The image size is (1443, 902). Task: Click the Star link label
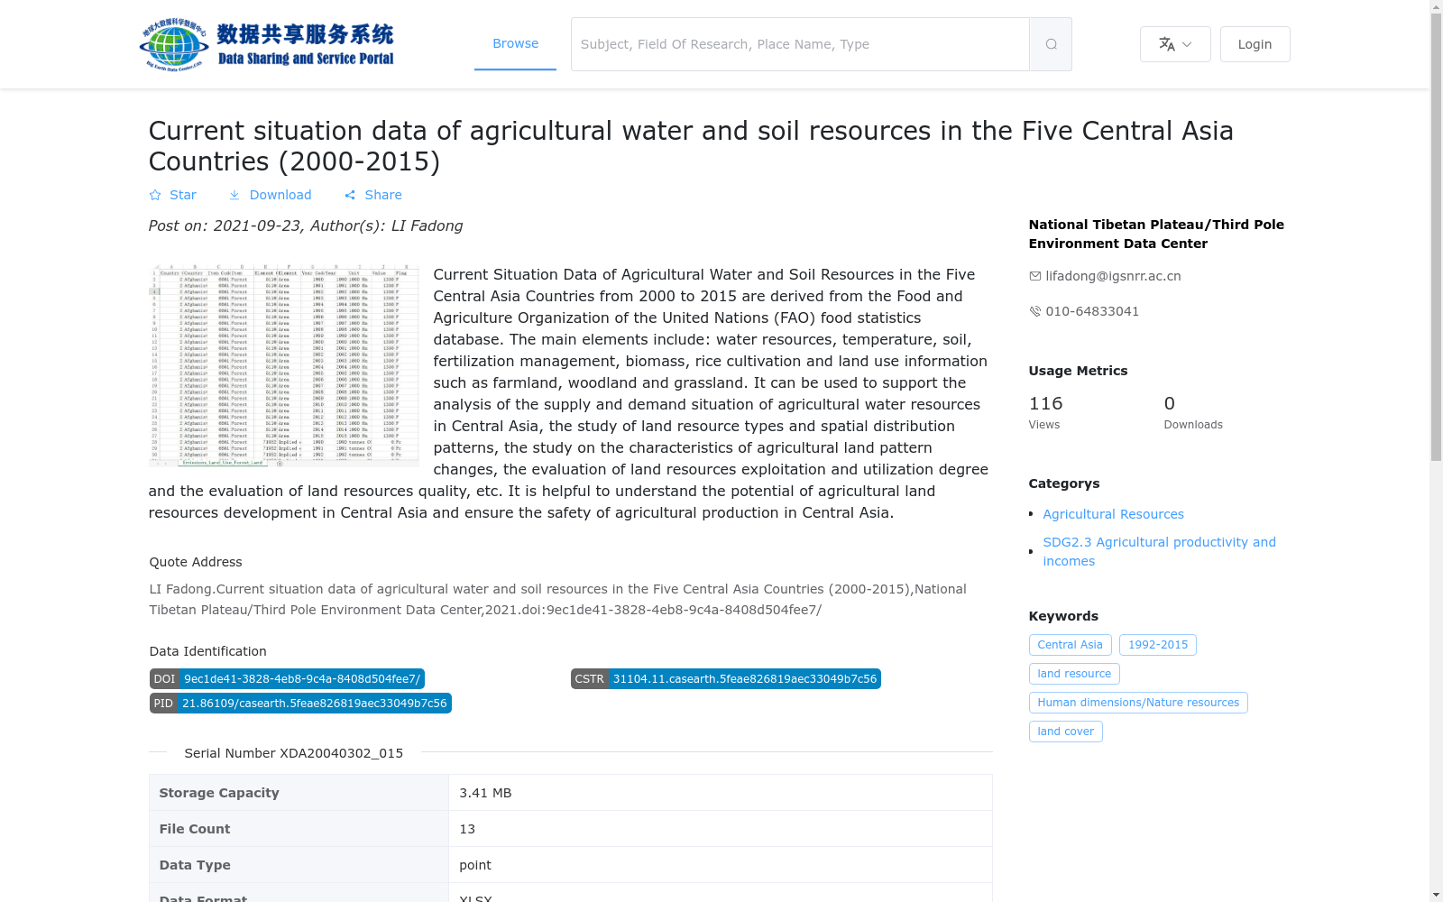tap(183, 195)
